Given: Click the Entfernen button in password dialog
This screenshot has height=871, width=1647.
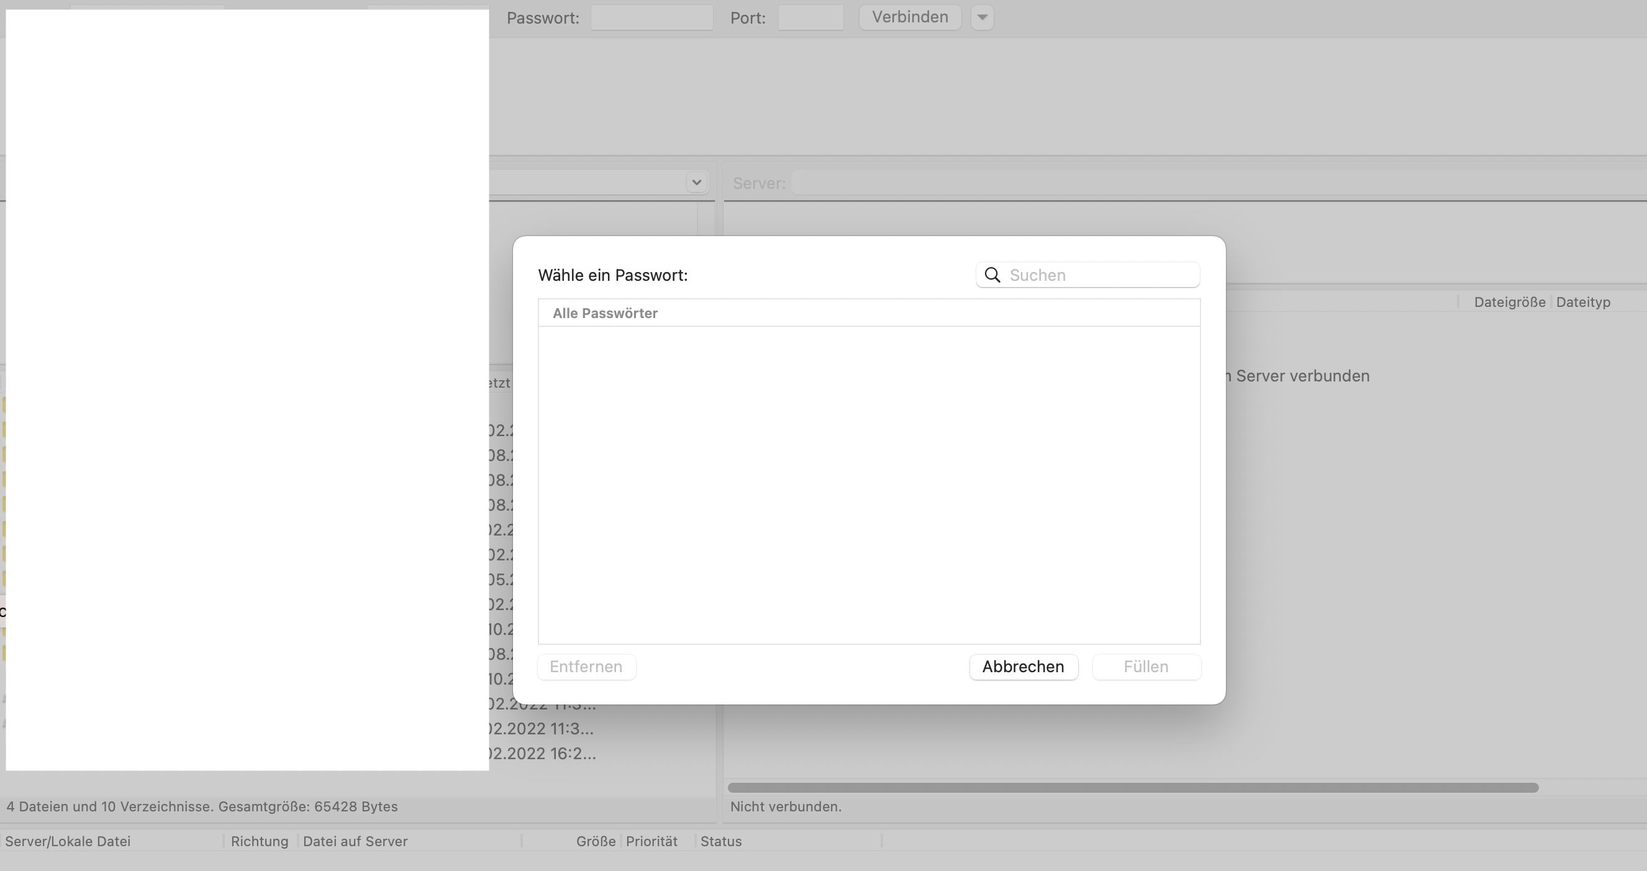Looking at the screenshot, I should (586, 667).
